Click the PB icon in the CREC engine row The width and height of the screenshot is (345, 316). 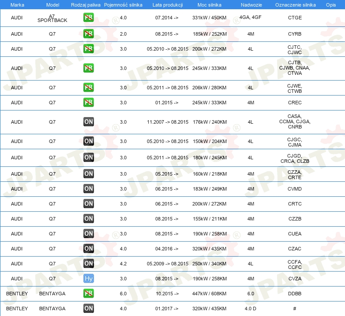tap(89, 103)
